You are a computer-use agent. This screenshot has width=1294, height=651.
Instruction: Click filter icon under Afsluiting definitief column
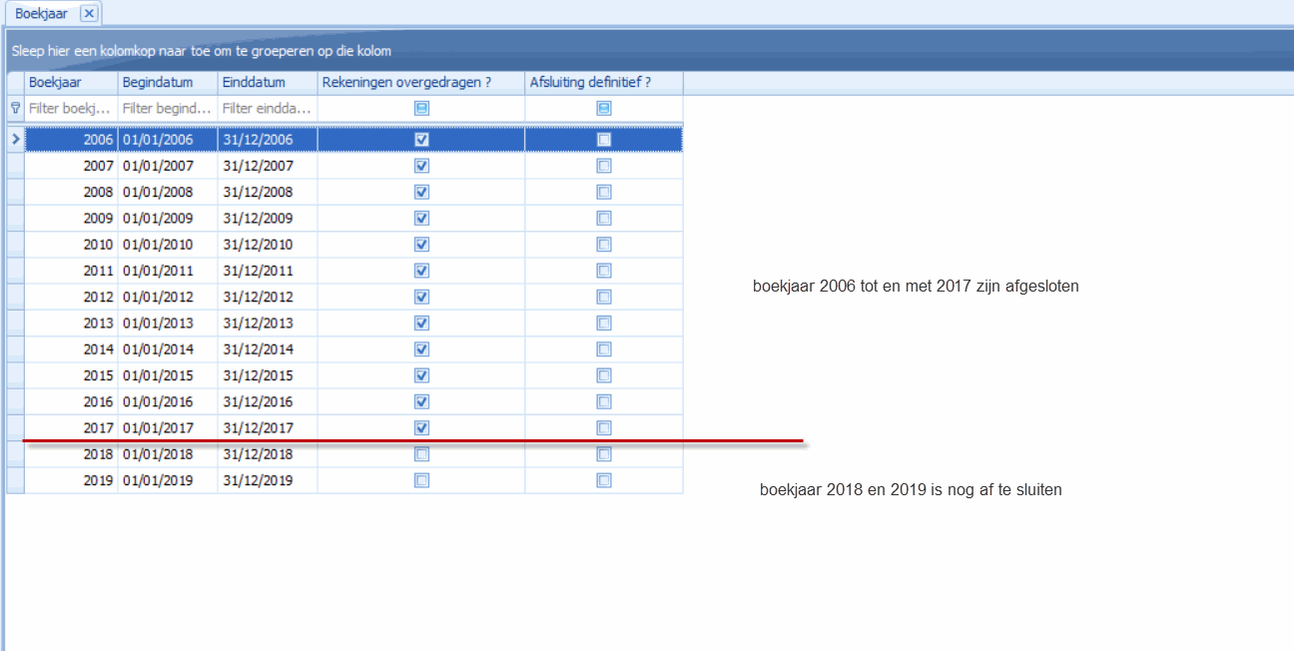604,108
